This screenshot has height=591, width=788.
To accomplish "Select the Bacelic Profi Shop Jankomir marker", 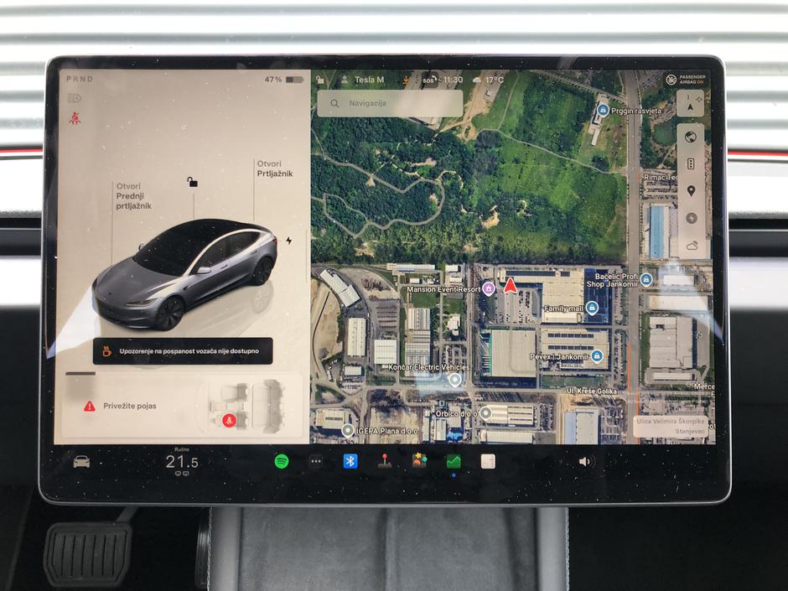I will click(x=646, y=279).
